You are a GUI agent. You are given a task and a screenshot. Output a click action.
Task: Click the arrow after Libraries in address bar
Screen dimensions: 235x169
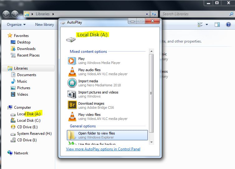coord(53,14)
